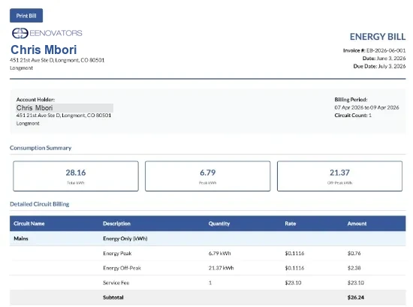413x307 pixels.
Task: Click the address under the Chris Mbori heading
Action: pos(57,60)
